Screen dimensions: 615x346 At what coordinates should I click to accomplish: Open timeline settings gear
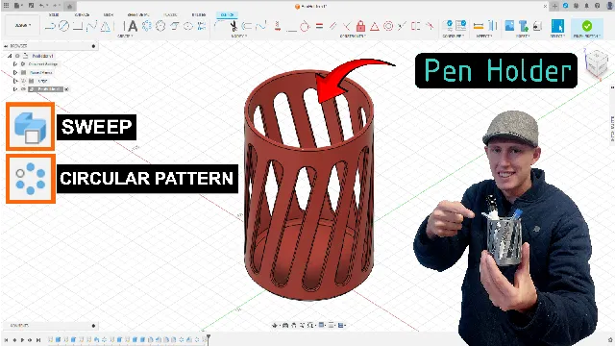pyautogui.click(x=610, y=339)
